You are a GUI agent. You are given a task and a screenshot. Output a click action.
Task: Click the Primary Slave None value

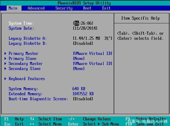click(79, 58)
